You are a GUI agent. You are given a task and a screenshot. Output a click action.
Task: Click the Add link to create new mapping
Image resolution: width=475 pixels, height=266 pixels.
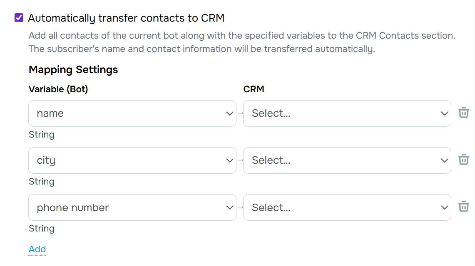pyautogui.click(x=37, y=249)
